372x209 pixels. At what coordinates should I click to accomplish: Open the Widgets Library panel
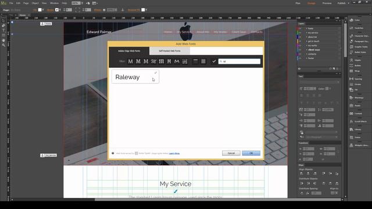359,145
